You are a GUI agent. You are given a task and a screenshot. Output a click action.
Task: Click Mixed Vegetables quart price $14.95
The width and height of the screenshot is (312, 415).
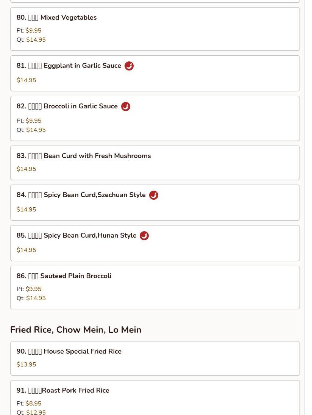pos(36,40)
